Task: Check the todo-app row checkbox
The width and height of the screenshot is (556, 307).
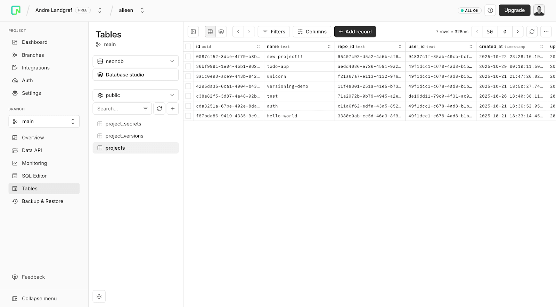Action: click(x=188, y=66)
